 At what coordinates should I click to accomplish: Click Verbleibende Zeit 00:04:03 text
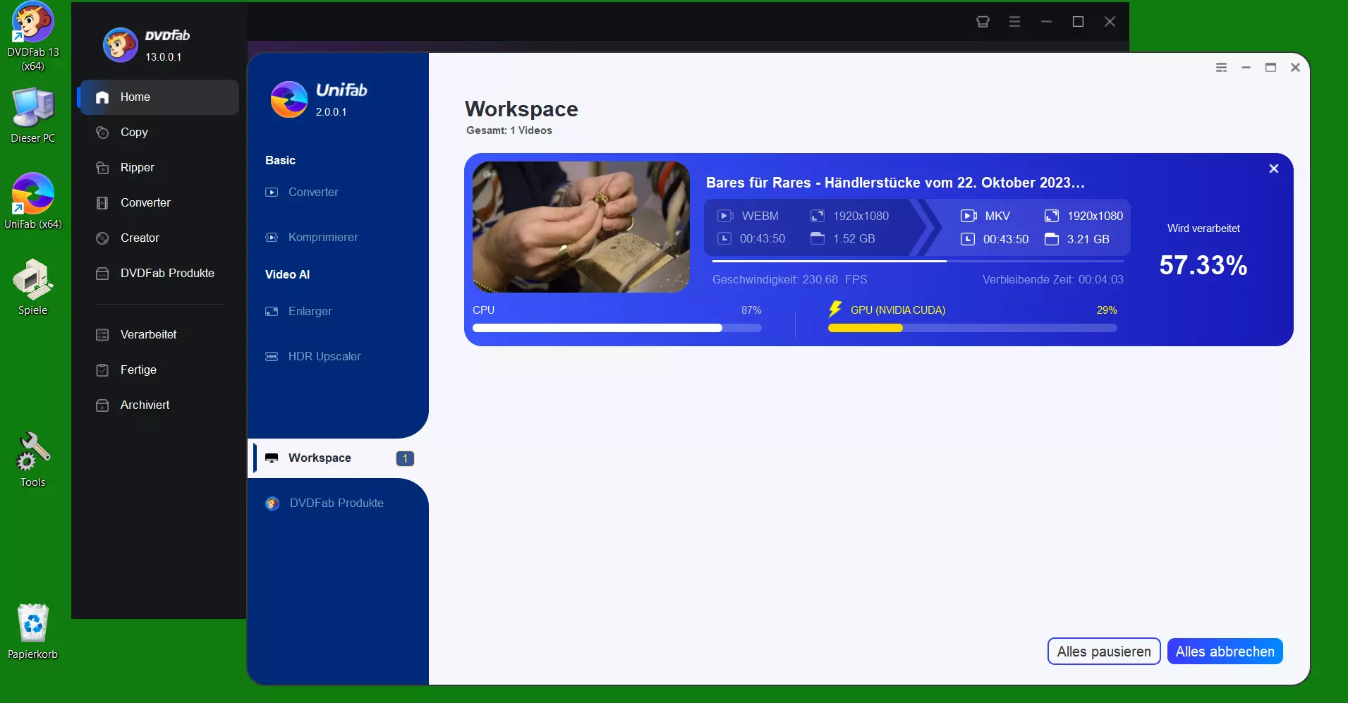[1052, 280]
